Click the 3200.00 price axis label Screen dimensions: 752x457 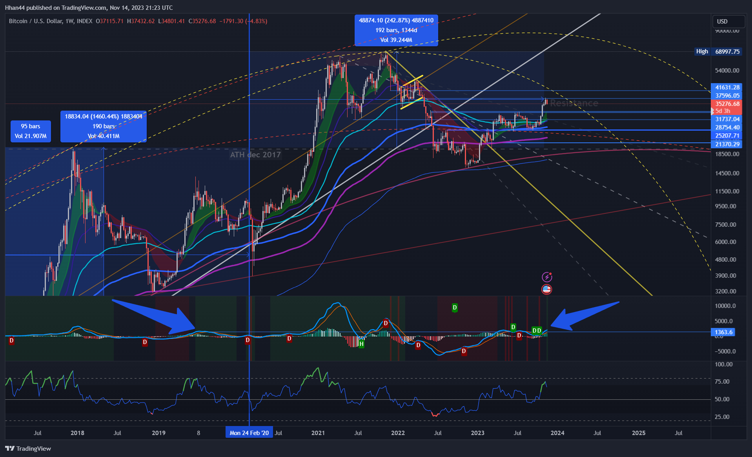click(x=725, y=291)
